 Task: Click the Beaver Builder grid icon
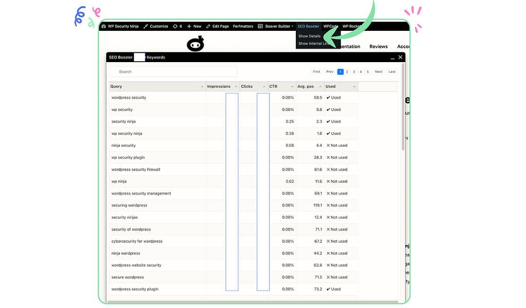pos(260,26)
